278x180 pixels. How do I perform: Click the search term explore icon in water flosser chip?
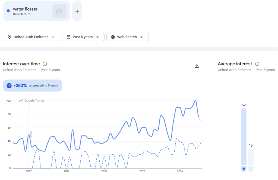tap(59, 11)
